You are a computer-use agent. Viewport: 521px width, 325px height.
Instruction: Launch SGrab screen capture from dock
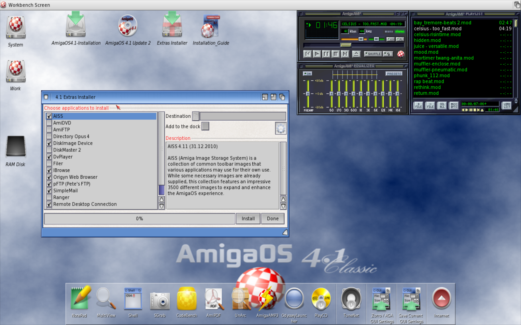160,300
